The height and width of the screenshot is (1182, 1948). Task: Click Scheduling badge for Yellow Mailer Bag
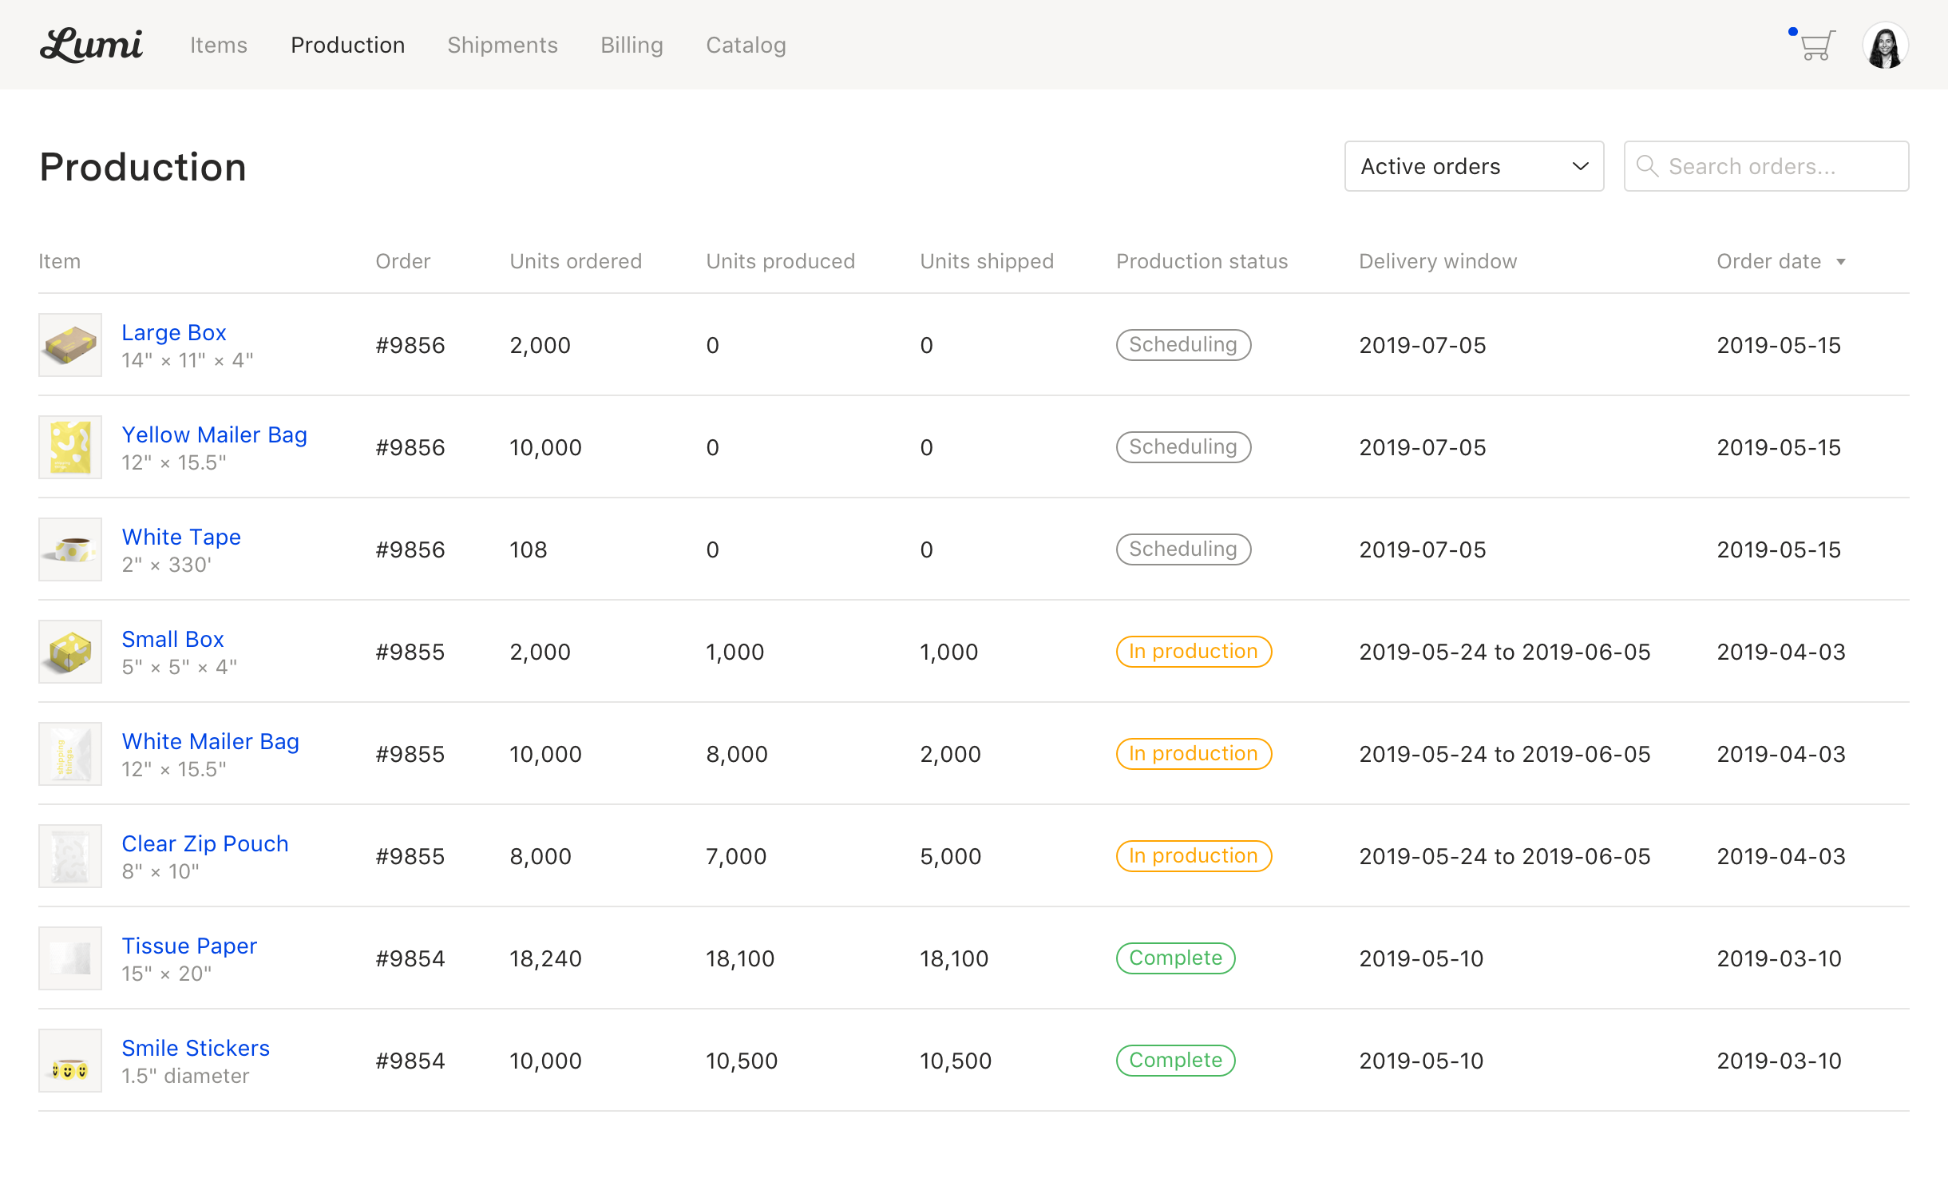tap(1183, 447)
